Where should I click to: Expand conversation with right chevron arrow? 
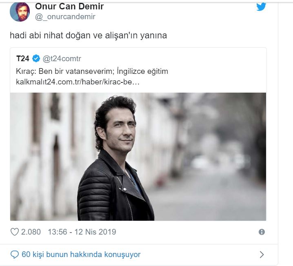[262, 255]
